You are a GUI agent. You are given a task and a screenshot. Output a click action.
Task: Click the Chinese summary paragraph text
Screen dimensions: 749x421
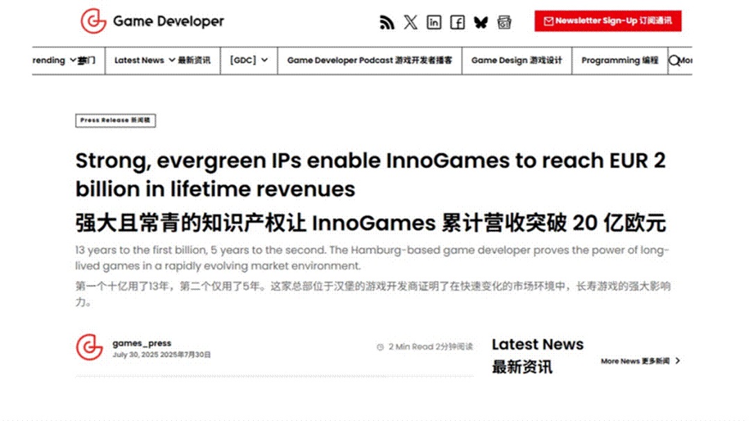(x=372, y=294)
